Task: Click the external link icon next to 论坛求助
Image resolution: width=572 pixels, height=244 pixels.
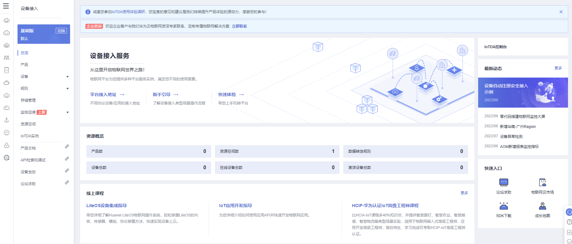Action: [x=67, y=182]
